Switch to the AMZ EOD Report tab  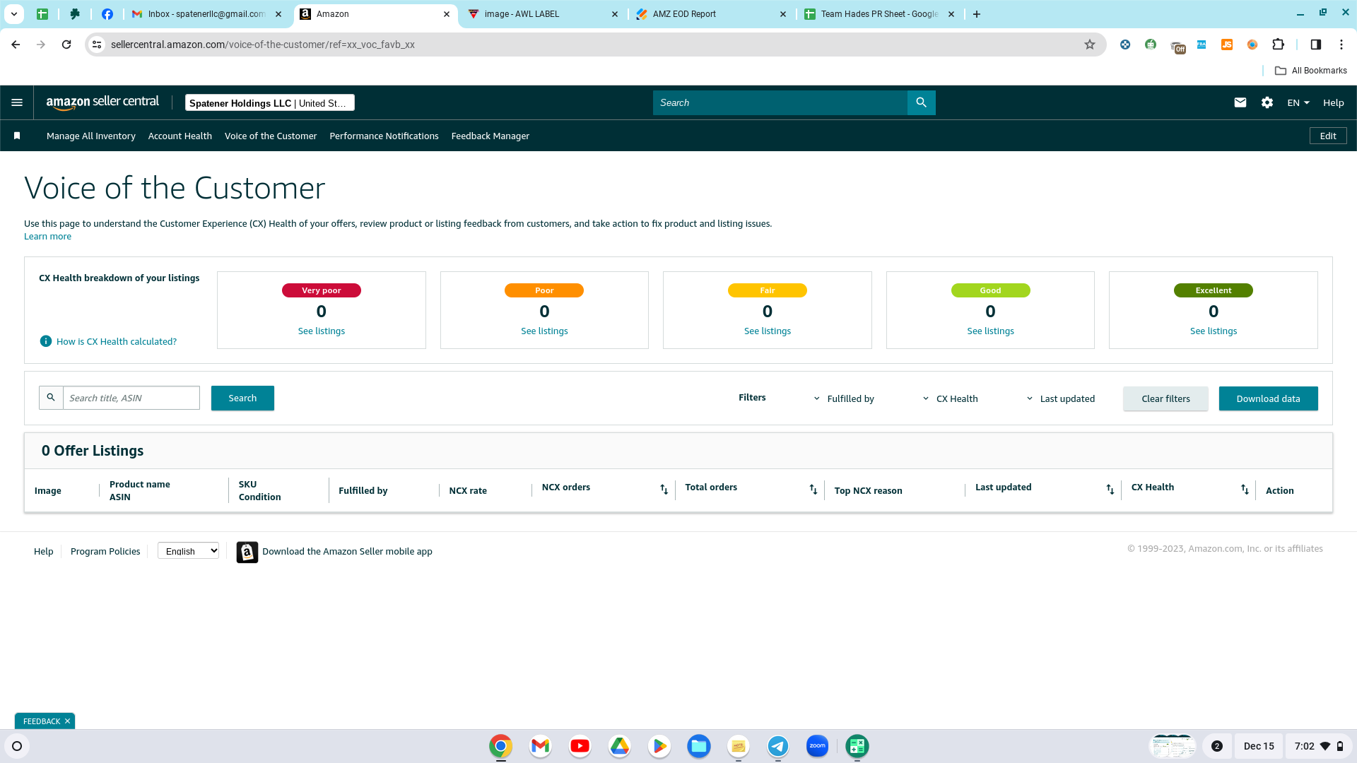pyautogui.click(x=710, y=14)
